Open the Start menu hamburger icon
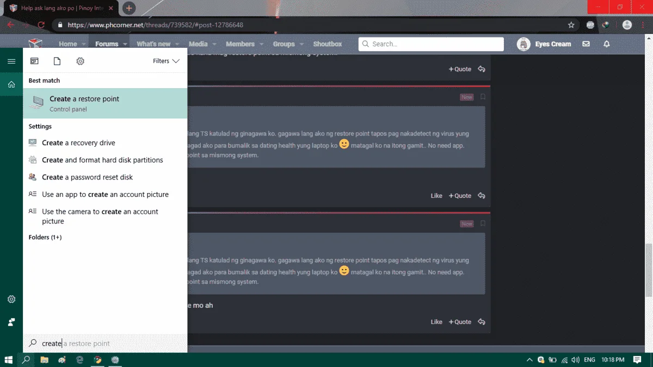This screenshot has width=653, height=367. tap(11, 61)
